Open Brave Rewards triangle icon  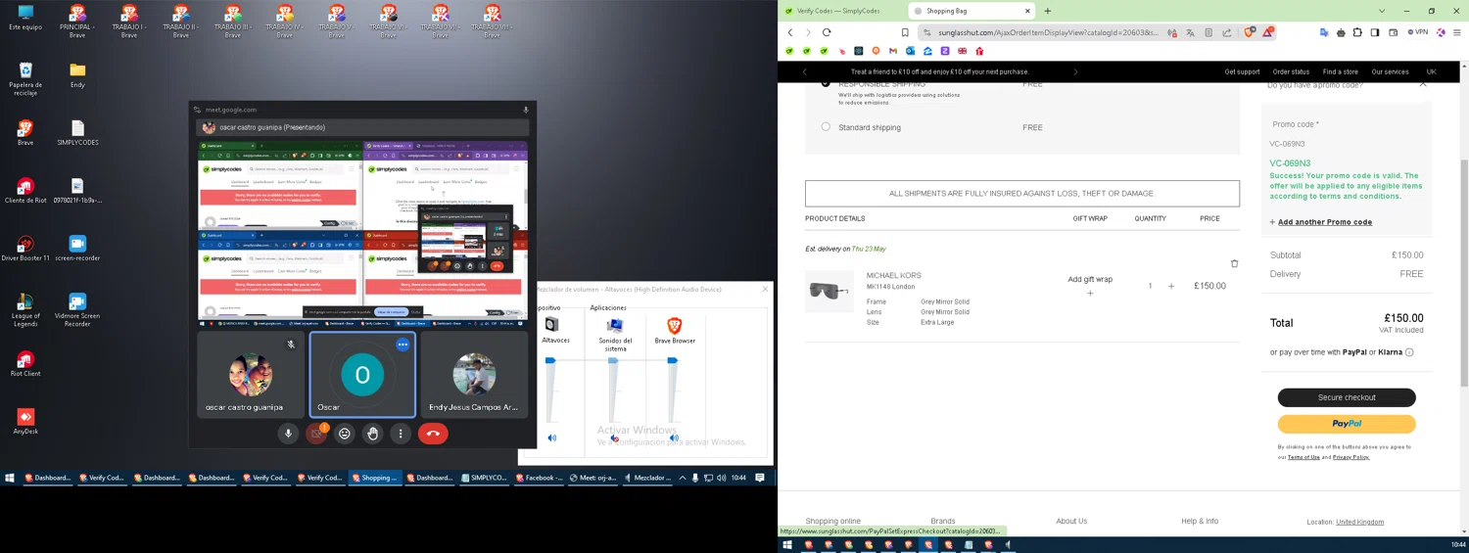pos(1267,32)
